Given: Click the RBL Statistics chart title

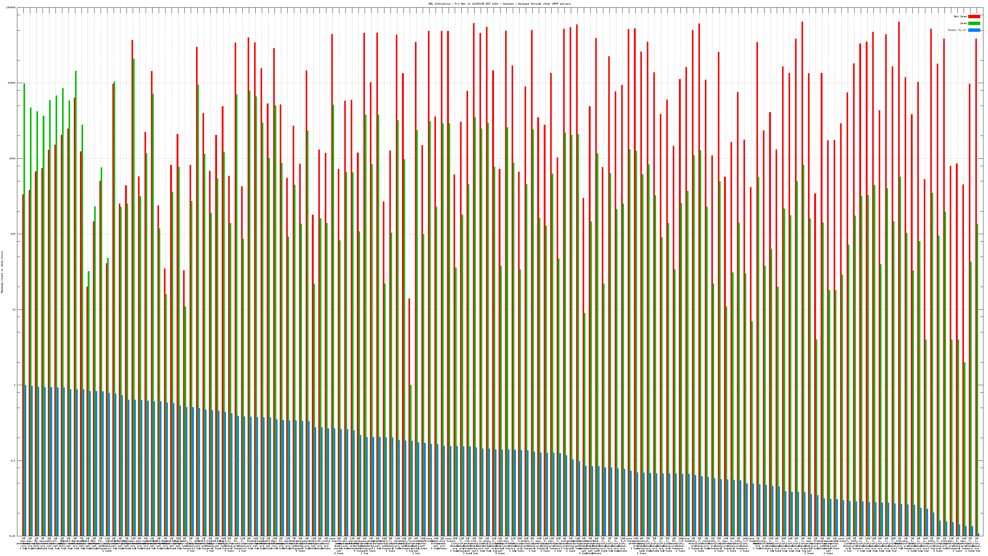Looking at the screenshot, I should 499,4.
